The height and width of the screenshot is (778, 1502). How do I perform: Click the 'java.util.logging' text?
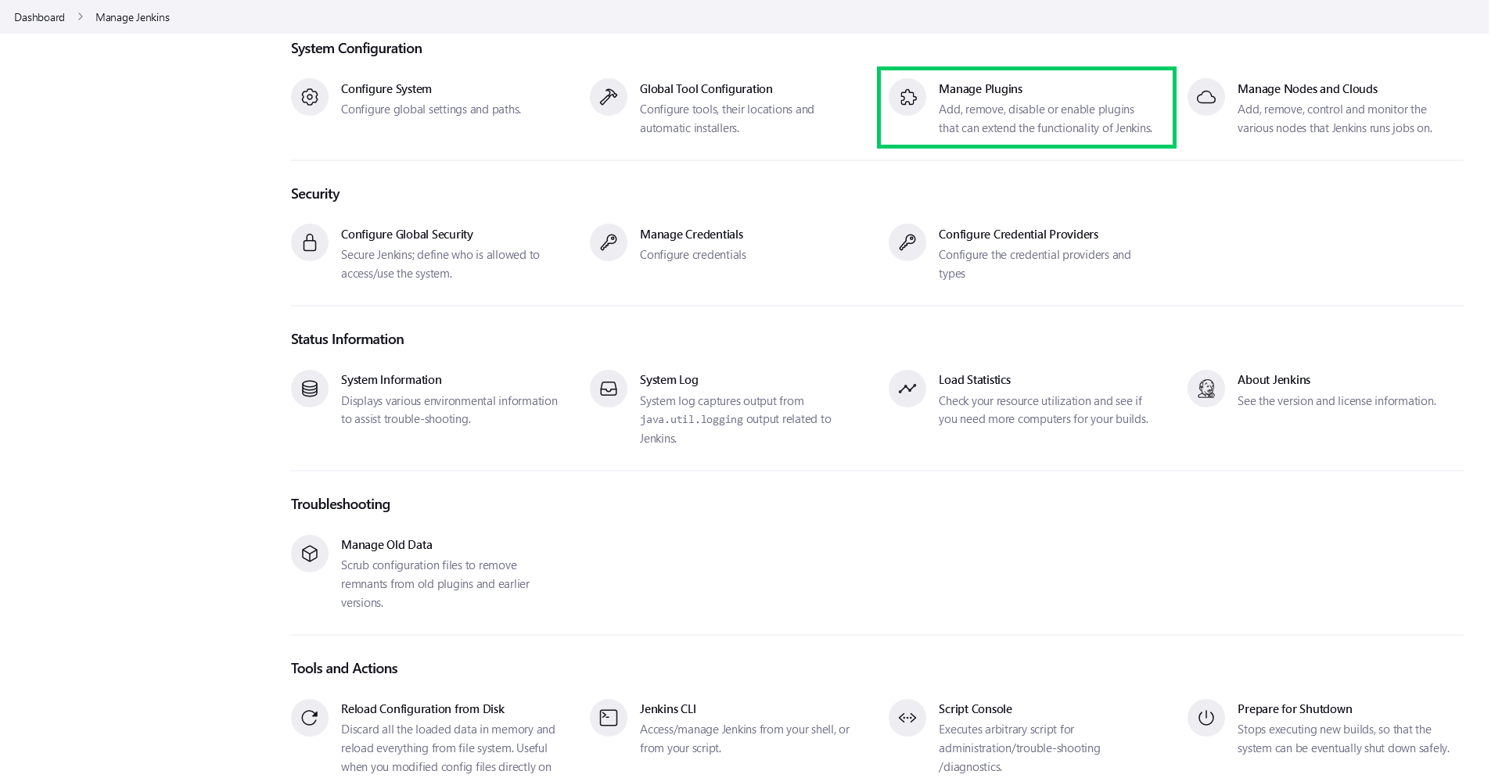click(x=692, y=420)
